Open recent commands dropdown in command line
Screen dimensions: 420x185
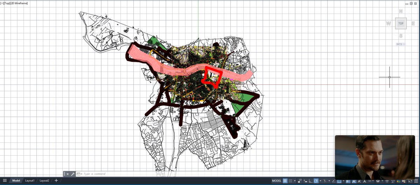[79, 174]
